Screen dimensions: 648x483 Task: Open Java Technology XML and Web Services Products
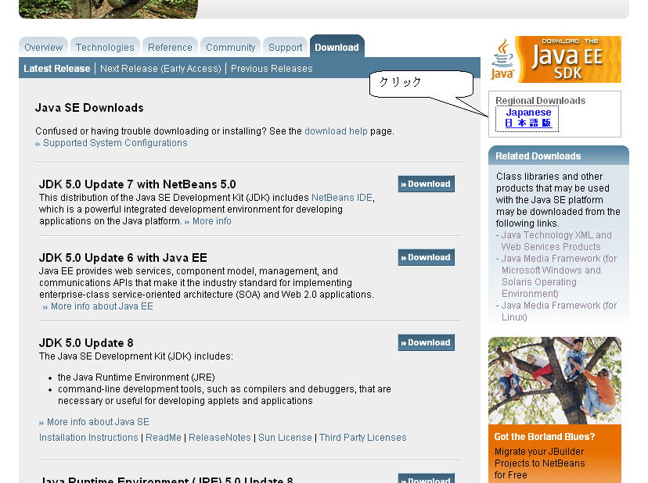556,241
